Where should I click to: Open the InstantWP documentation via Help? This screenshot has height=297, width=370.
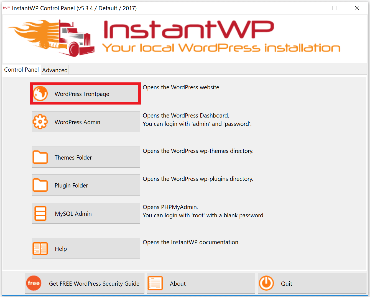point(86,248)
